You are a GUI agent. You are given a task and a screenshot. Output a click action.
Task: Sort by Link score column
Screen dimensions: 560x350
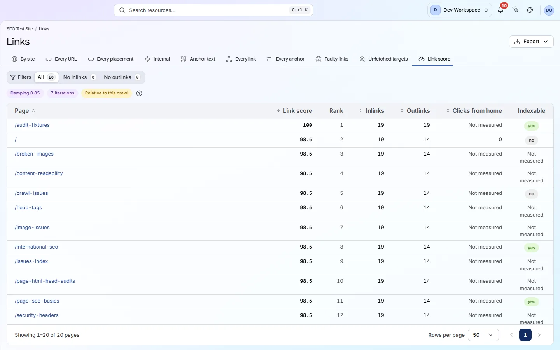pyautogui.click(x=294, y=111)
